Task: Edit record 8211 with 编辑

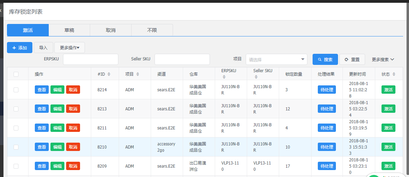Action: [57, 128]
